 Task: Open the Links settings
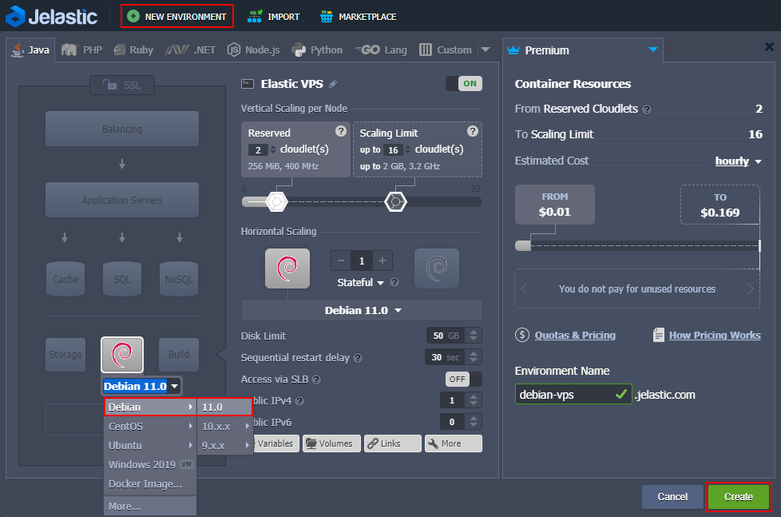392,443
